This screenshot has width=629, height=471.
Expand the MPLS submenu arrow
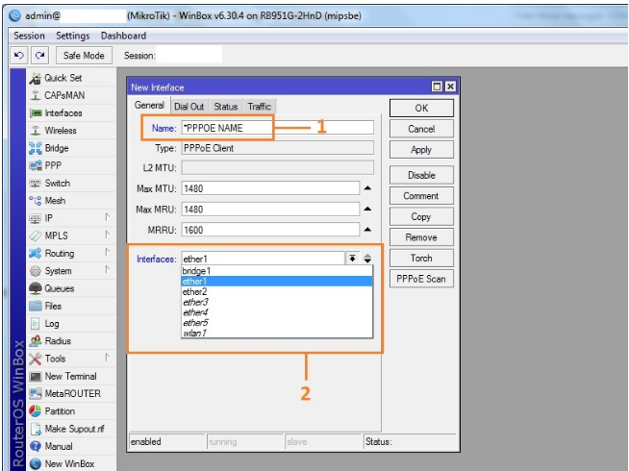click(x=107, y=235)
